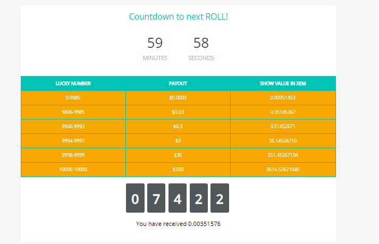Click the PAYOUT column header
The width and height of the screenshot is (379, 244).
tap(178, 83)
